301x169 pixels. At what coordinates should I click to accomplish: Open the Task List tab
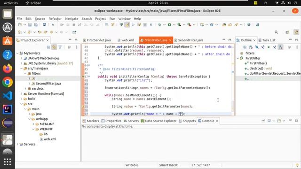(267, 40)
